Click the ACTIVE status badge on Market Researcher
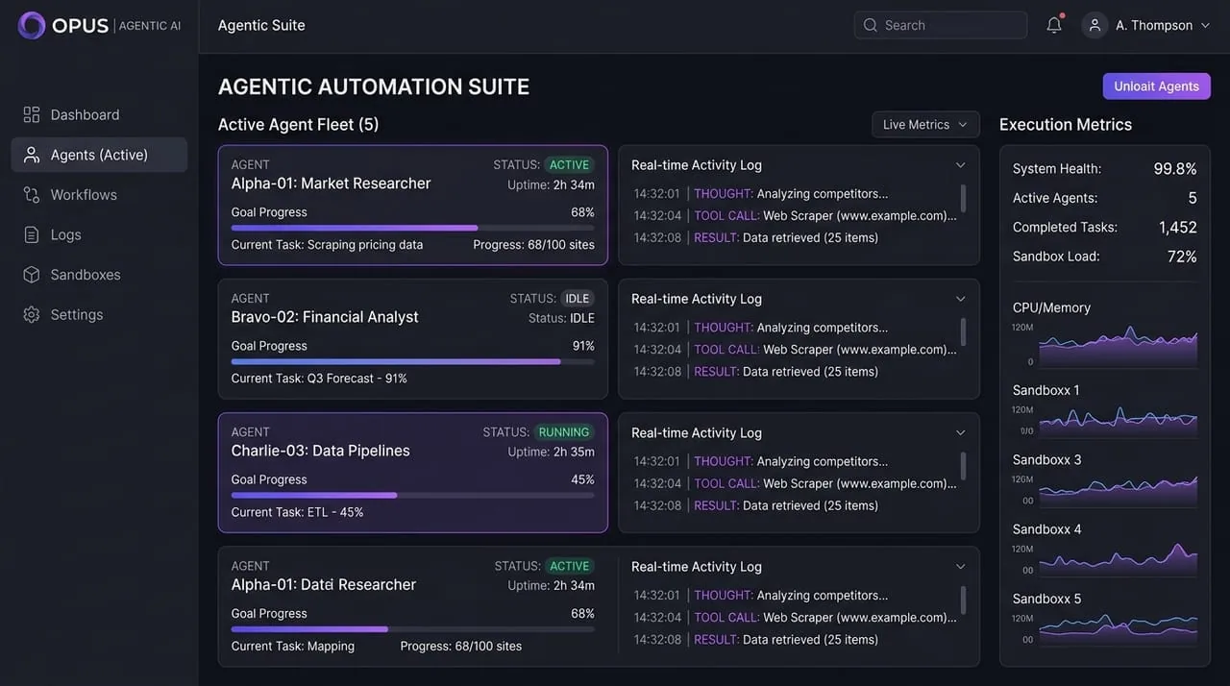Screen dimensions: 1230x686 569,165
